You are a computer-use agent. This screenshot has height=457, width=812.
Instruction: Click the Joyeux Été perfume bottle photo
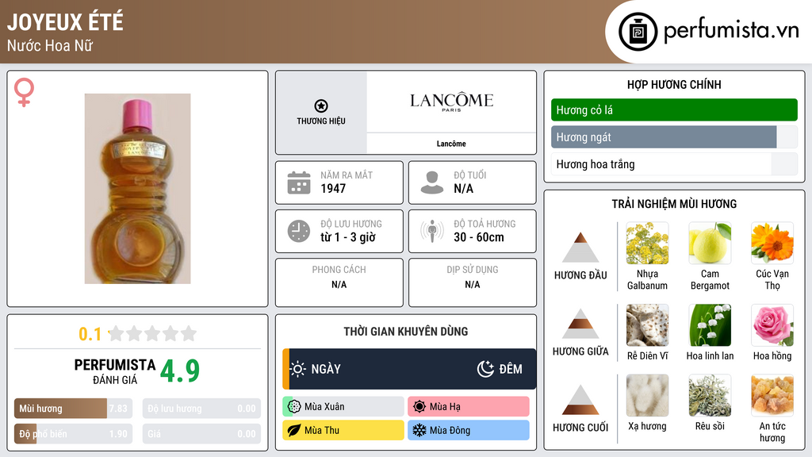[137, 189]
